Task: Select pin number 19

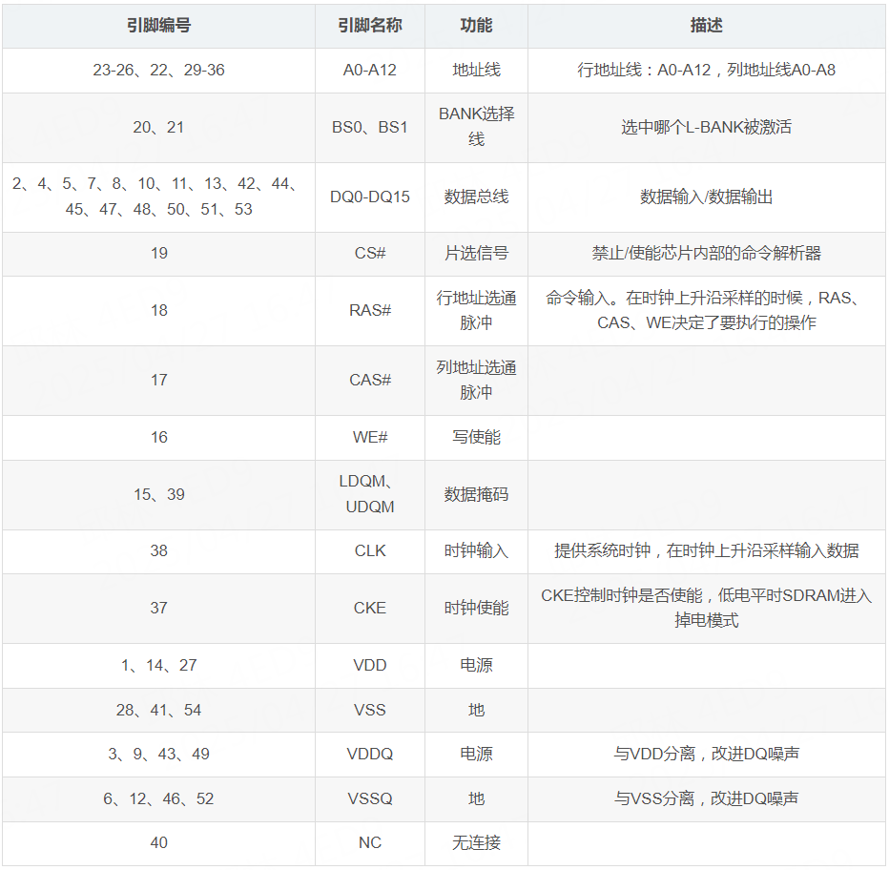Action: coord(158,254)
